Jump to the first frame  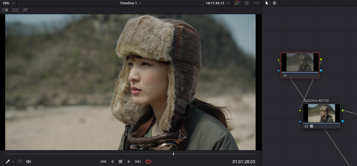[103, 161]
